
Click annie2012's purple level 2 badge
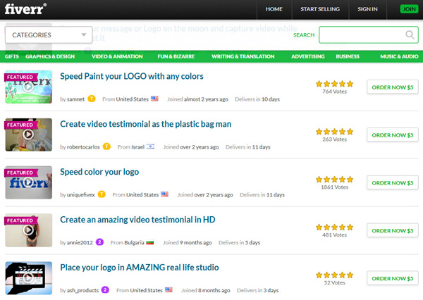click(x=99, y=242)
